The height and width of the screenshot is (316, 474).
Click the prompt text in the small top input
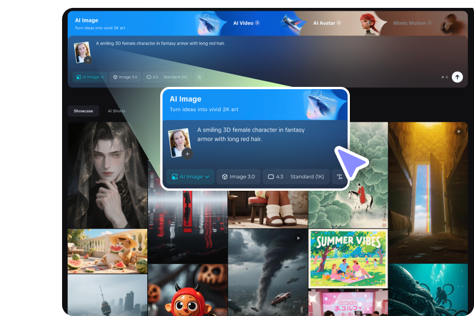point(160,43)
